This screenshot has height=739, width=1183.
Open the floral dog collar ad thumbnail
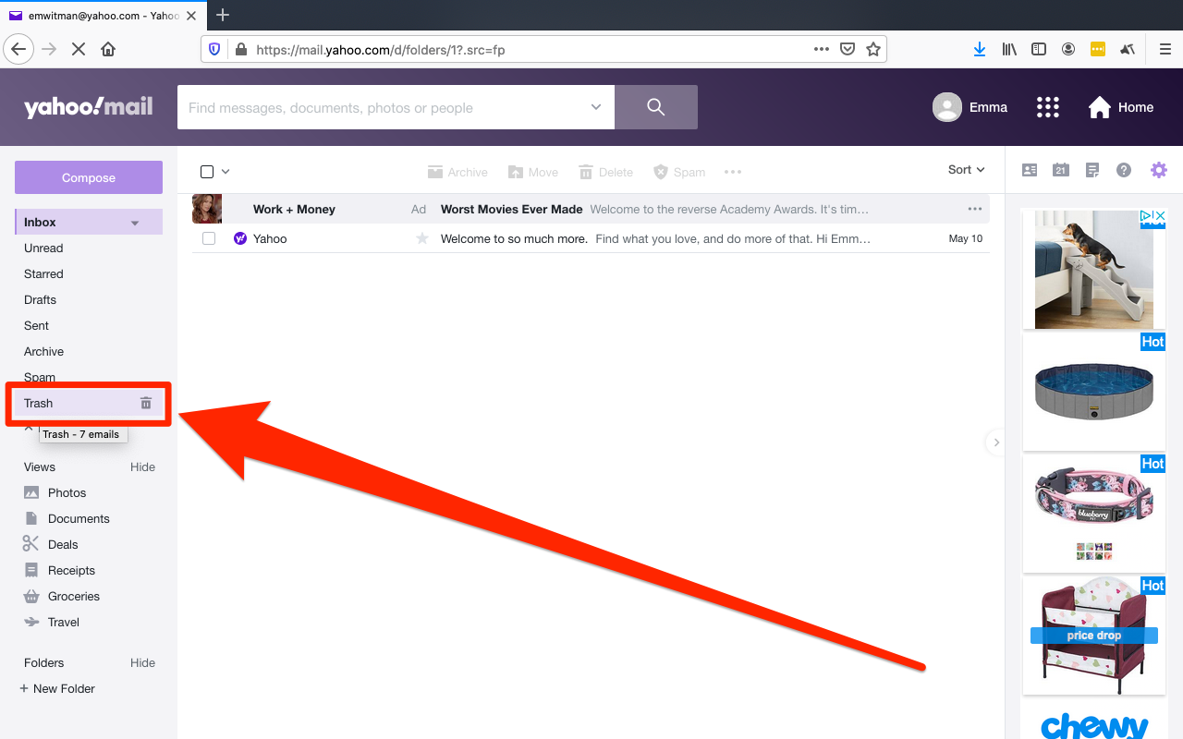coord(1094,514)
